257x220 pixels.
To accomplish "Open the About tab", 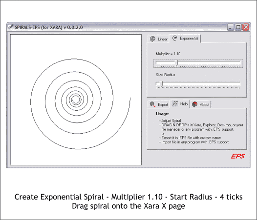I will point(204,104).
